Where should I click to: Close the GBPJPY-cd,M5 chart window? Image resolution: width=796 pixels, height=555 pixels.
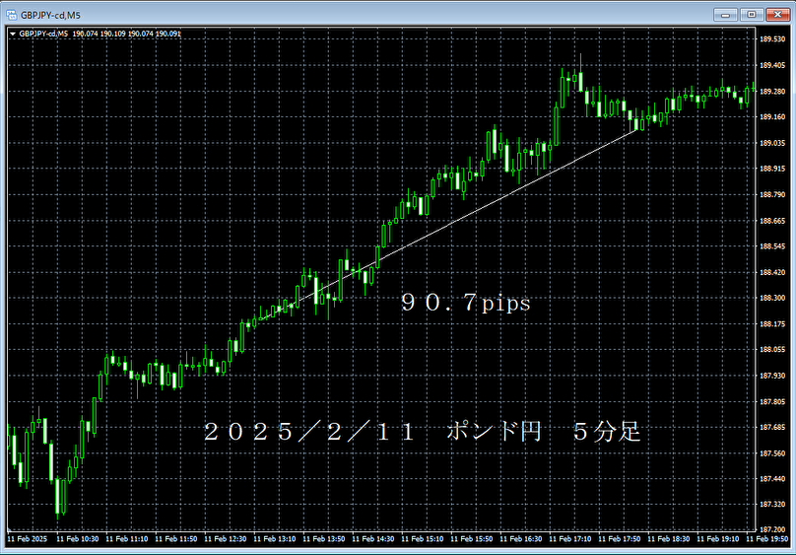point(777,15)
